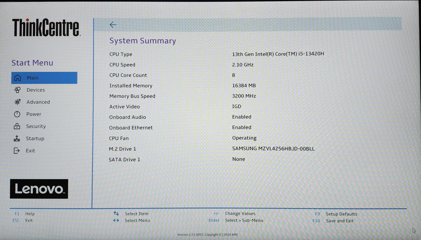Click the Security padlock icon
The image size is (421, 240).
click(17, 126)
